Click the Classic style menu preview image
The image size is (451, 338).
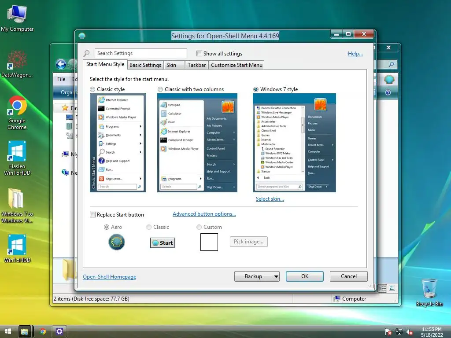118,143
